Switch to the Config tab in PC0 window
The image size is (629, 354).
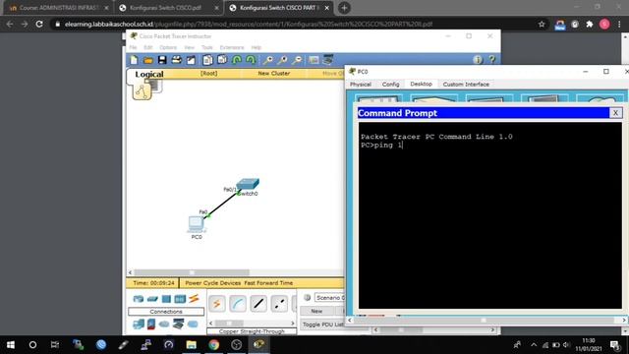click(390, 85)
